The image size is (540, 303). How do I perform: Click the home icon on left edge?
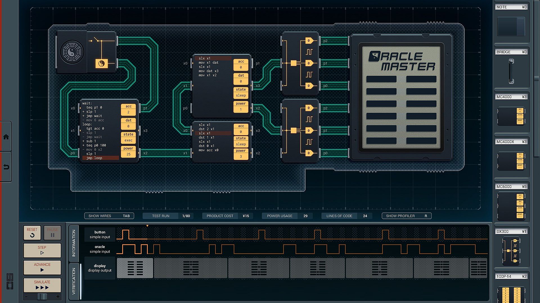(6, 137)
